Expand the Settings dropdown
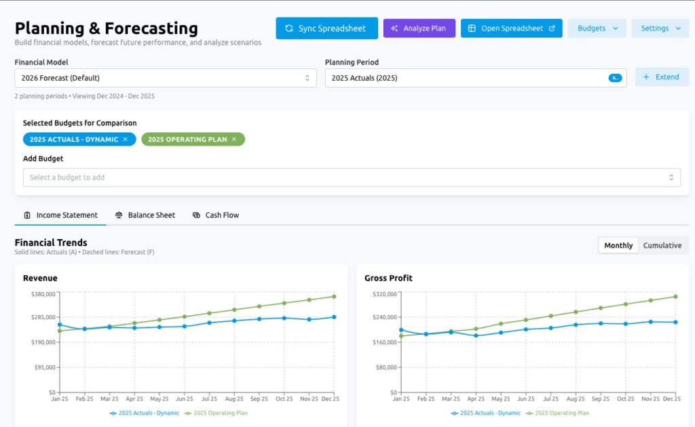Screen dimensions: 695x427 point(660,28)
